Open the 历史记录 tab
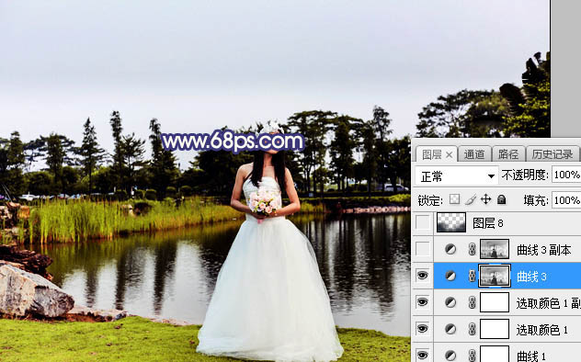The height and width of the screenshot is (362, 581). 553,154
